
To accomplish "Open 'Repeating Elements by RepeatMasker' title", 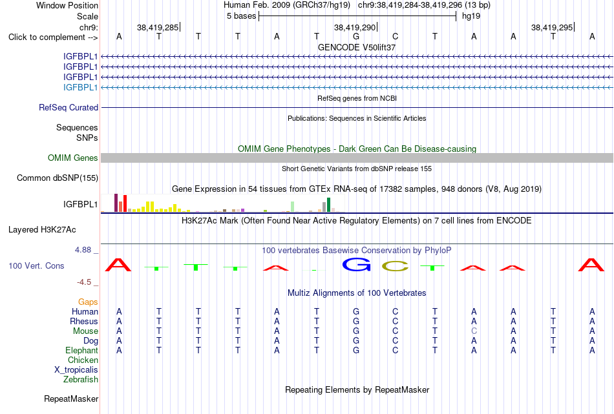I will coord(357,389).
